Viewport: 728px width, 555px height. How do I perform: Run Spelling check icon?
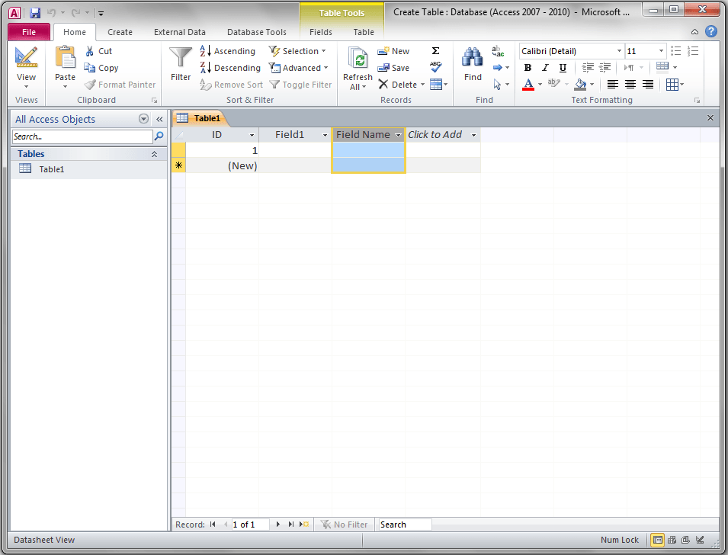pos(435,67)
